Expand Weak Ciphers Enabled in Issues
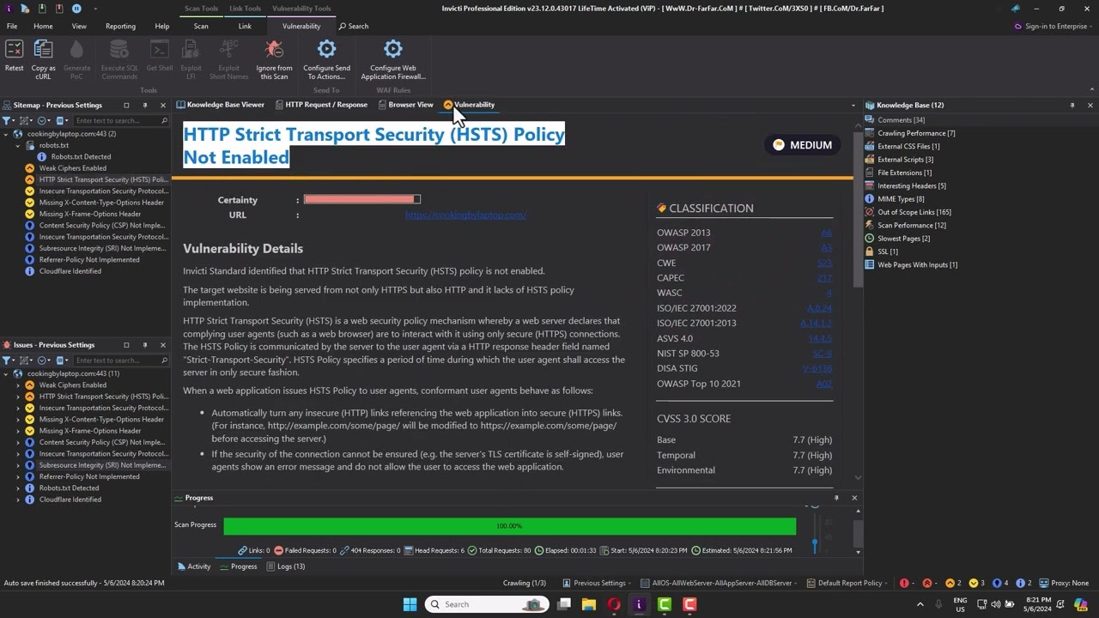1099x618 pixels. point(18,385)
